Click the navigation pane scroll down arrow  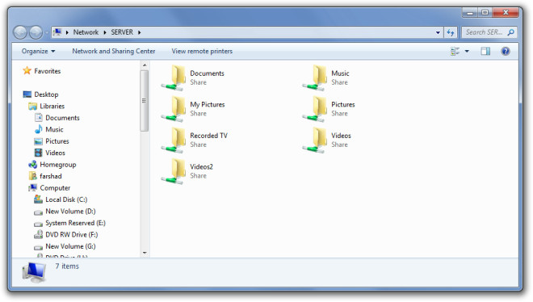click(x=145, y=253)
